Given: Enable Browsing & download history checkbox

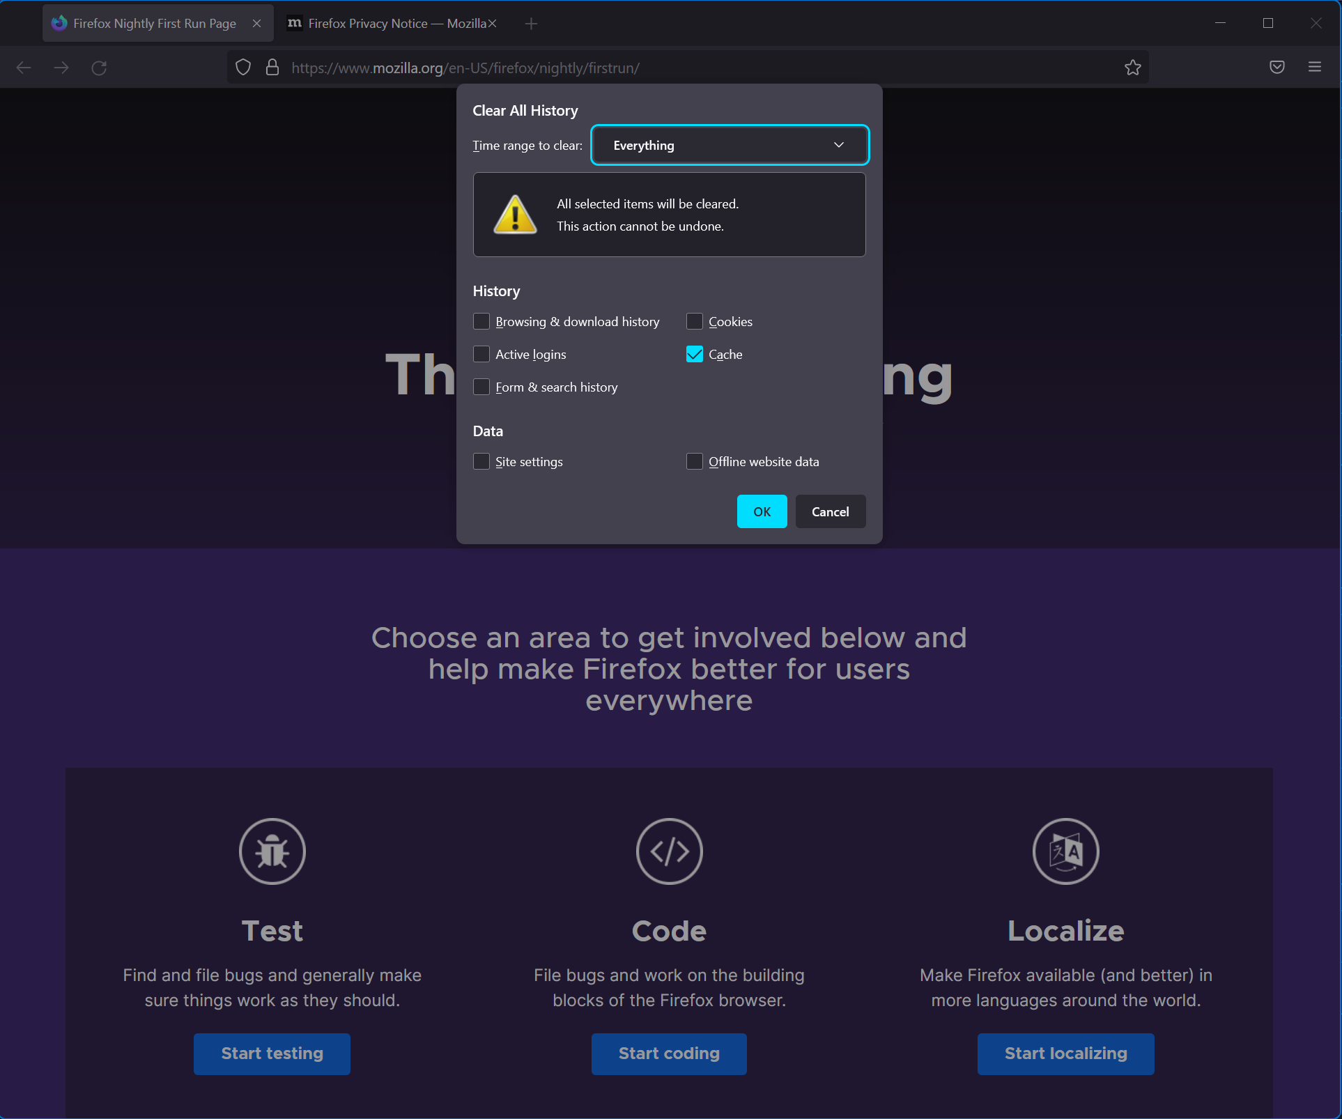Looking at the screenshot, I should tap(481, 321).
